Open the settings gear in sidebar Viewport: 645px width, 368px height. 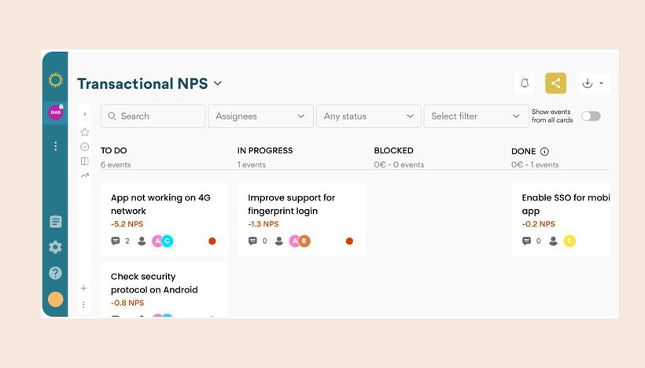(56, 247)
